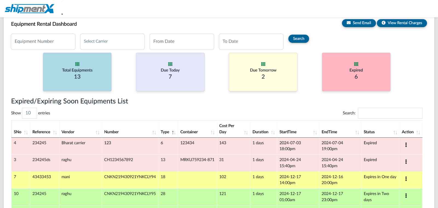Select the Due Tomorrow 2 card
Viewport: 438px width, 208px height.
[263, 72]
